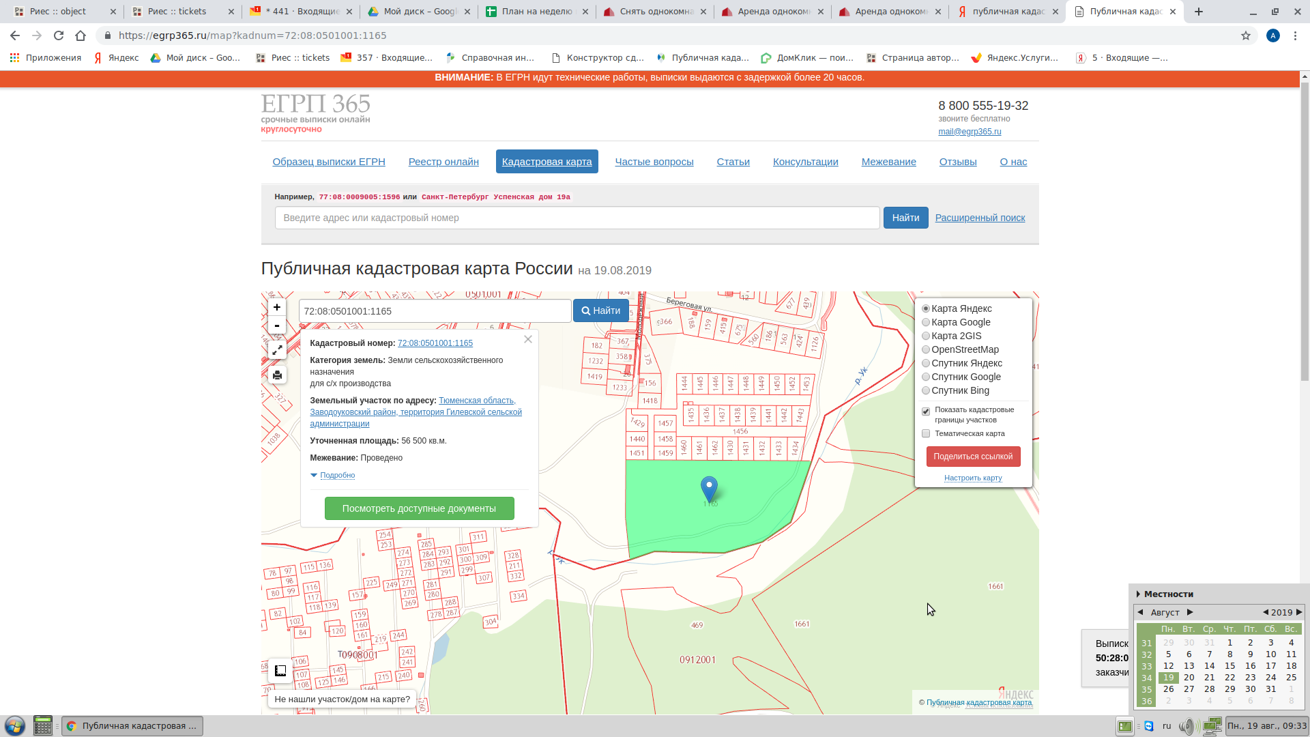Select Спутник Bing layer
This screenshot has width=1310, height=737.
pyautogui.click(x=926, y=390)
